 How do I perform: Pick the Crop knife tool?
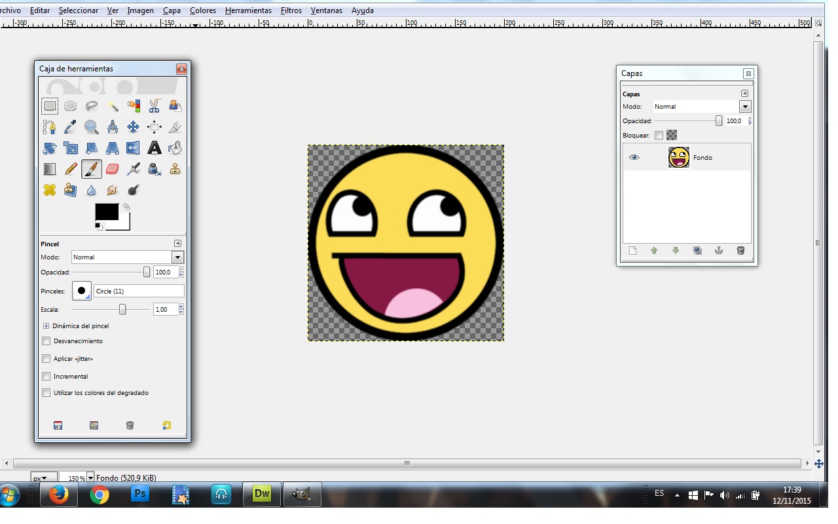coord(175,127)
